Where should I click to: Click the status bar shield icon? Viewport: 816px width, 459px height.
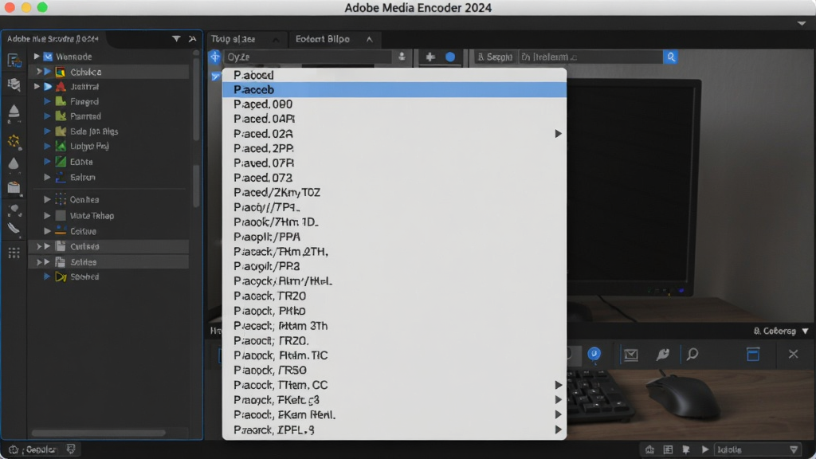tap(71, 449)
